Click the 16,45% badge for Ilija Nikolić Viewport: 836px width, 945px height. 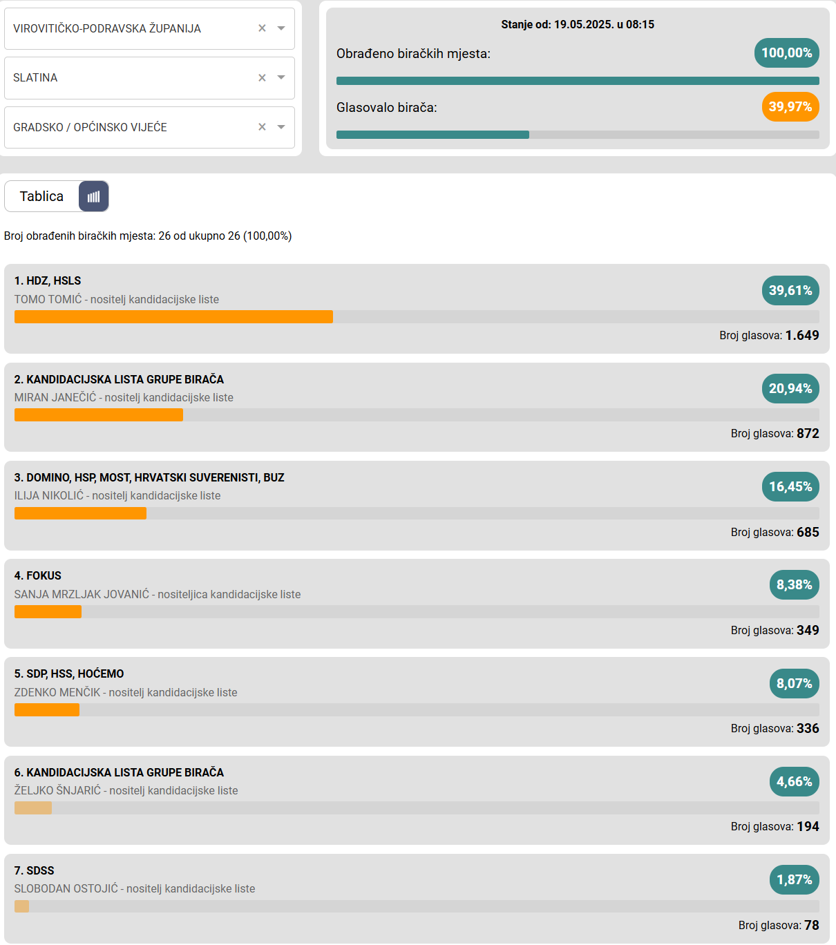click(x=790, y=487)
